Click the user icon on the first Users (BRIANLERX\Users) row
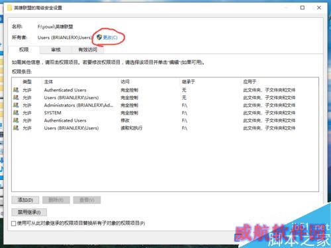The image size is (331, 248). 16,97
